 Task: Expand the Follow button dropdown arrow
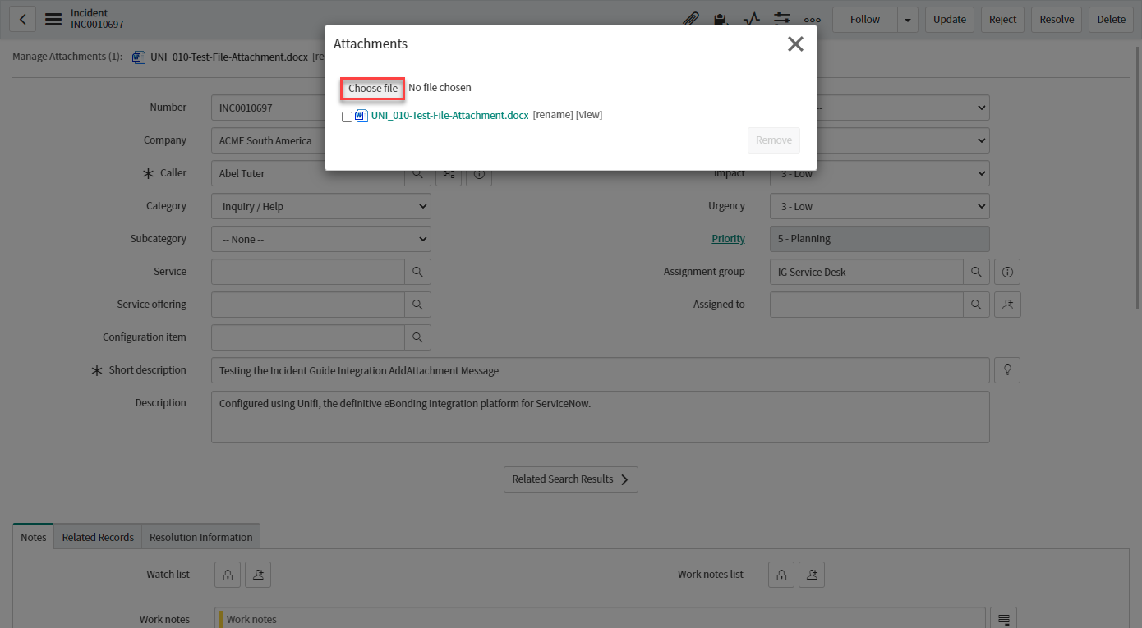908,20
